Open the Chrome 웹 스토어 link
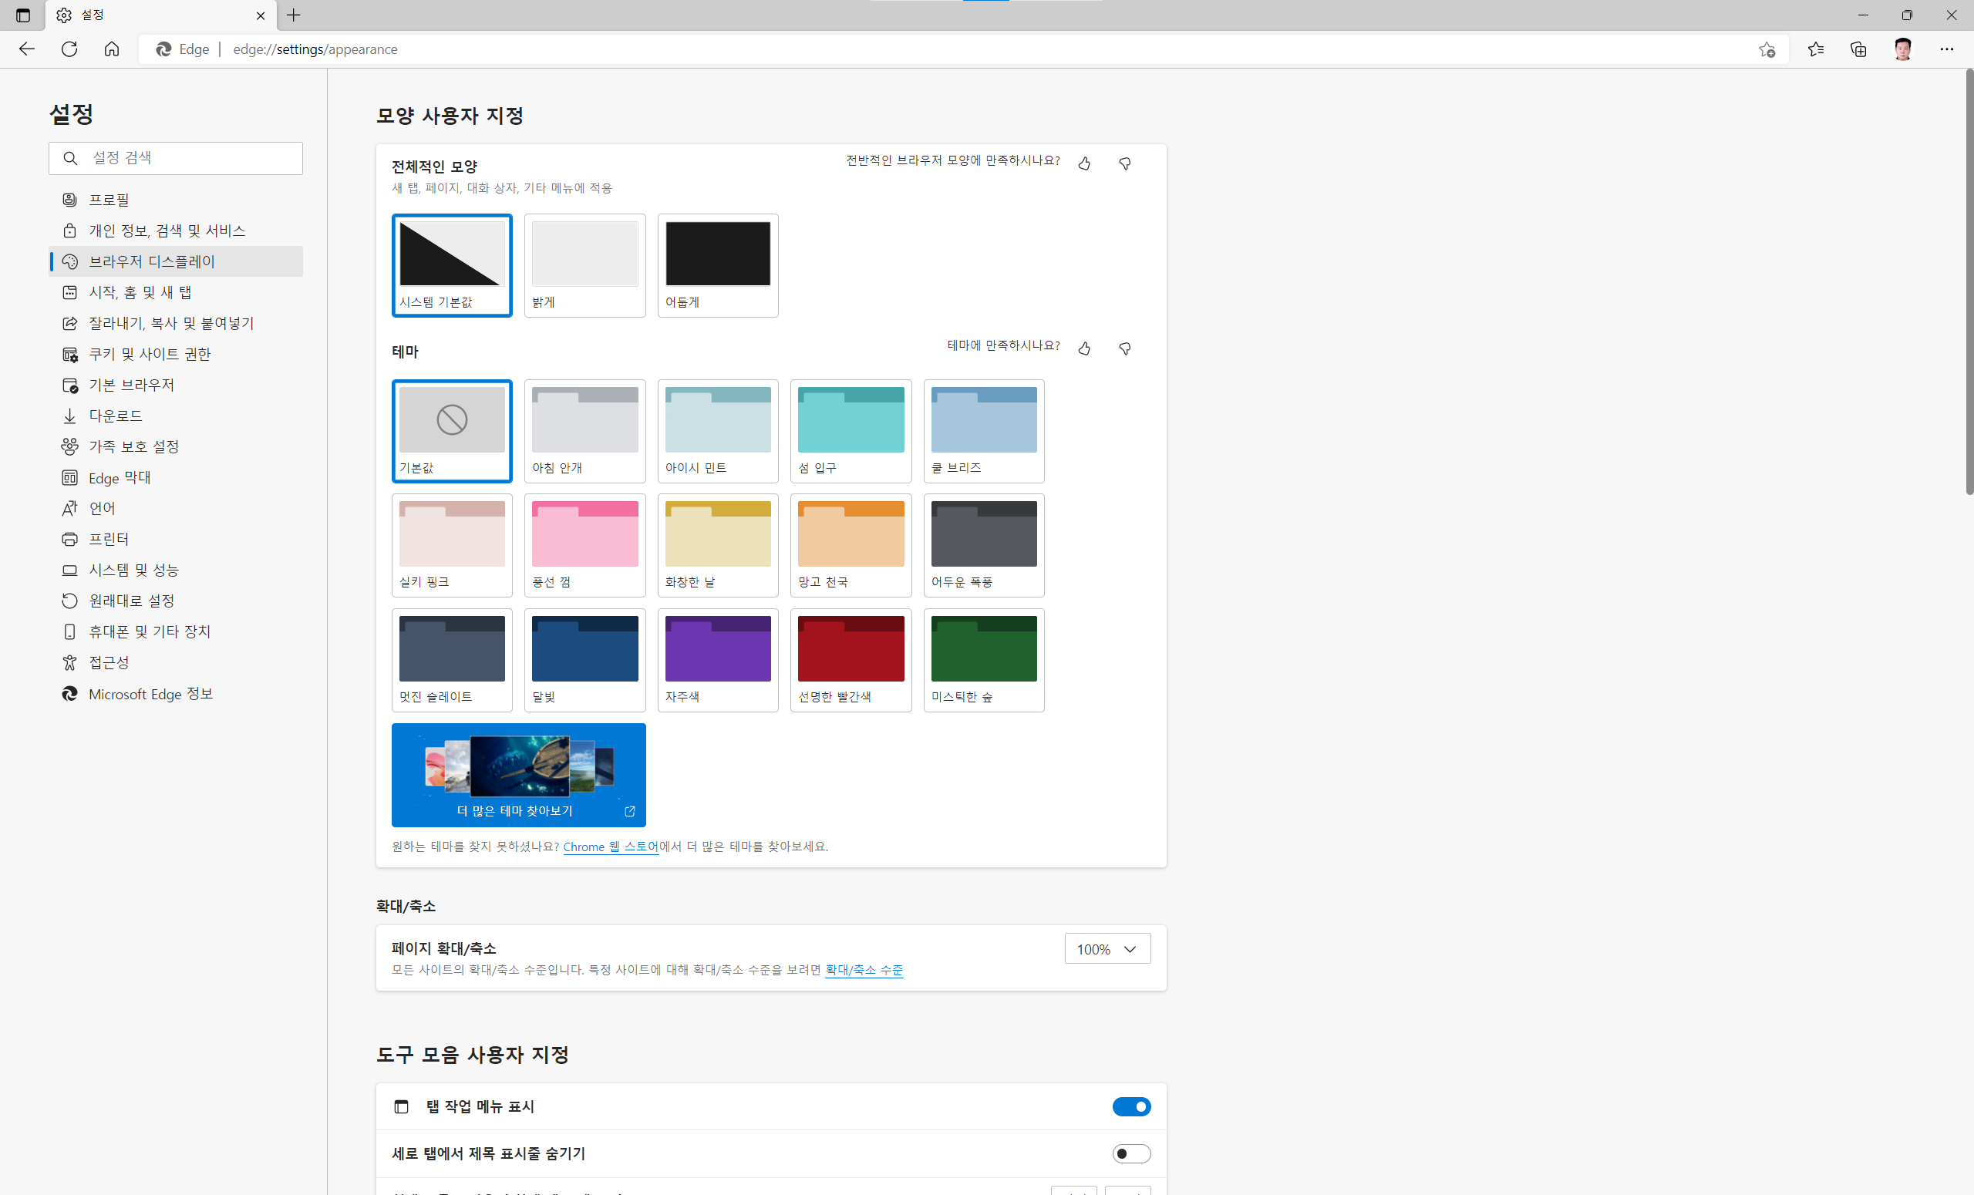Viewport: 1974px width, 1195px height. (611, 847)
